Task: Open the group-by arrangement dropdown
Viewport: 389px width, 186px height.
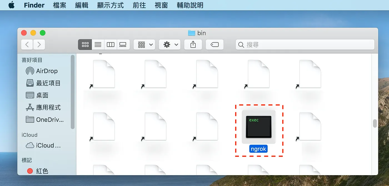Action: click(144, 44)
